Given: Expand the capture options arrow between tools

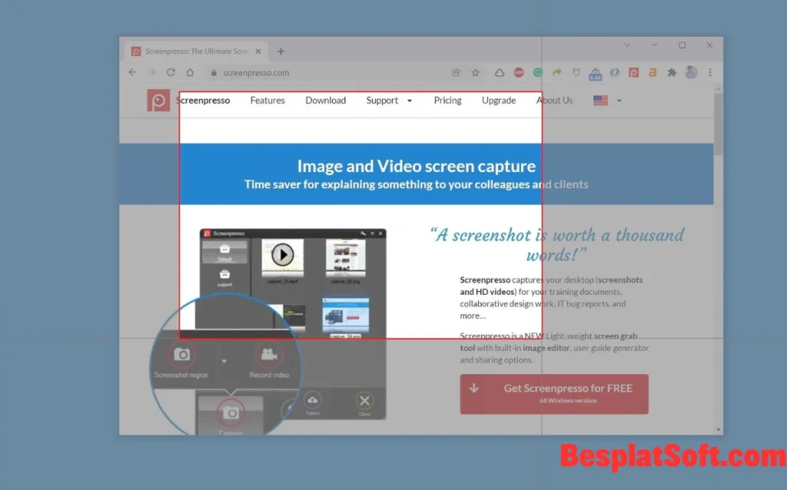Looking at the screenshot, I should 224,361.
